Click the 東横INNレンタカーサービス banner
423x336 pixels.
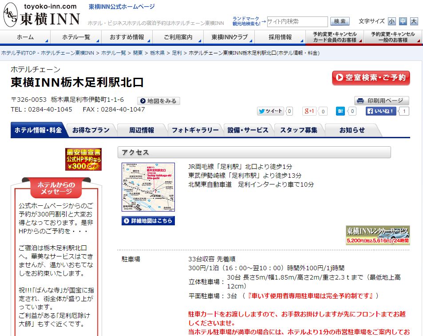pyautogui.click(x=378, y=235)
